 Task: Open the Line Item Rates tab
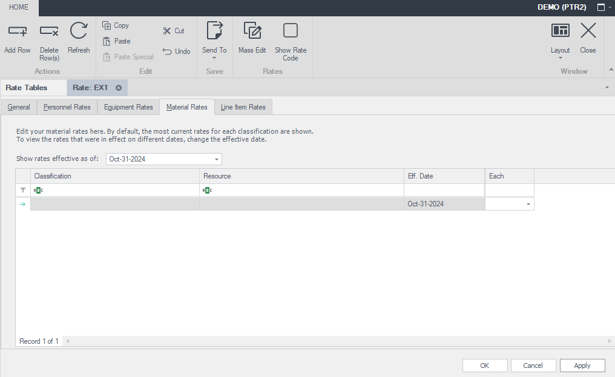click(x=243, y=107)
